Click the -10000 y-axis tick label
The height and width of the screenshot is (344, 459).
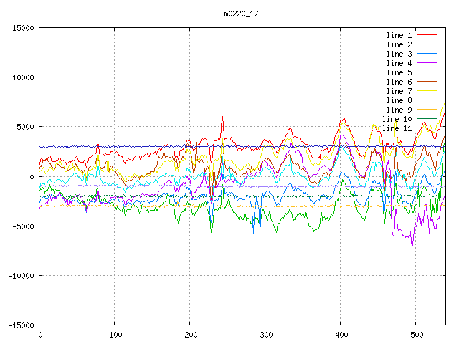20,276
